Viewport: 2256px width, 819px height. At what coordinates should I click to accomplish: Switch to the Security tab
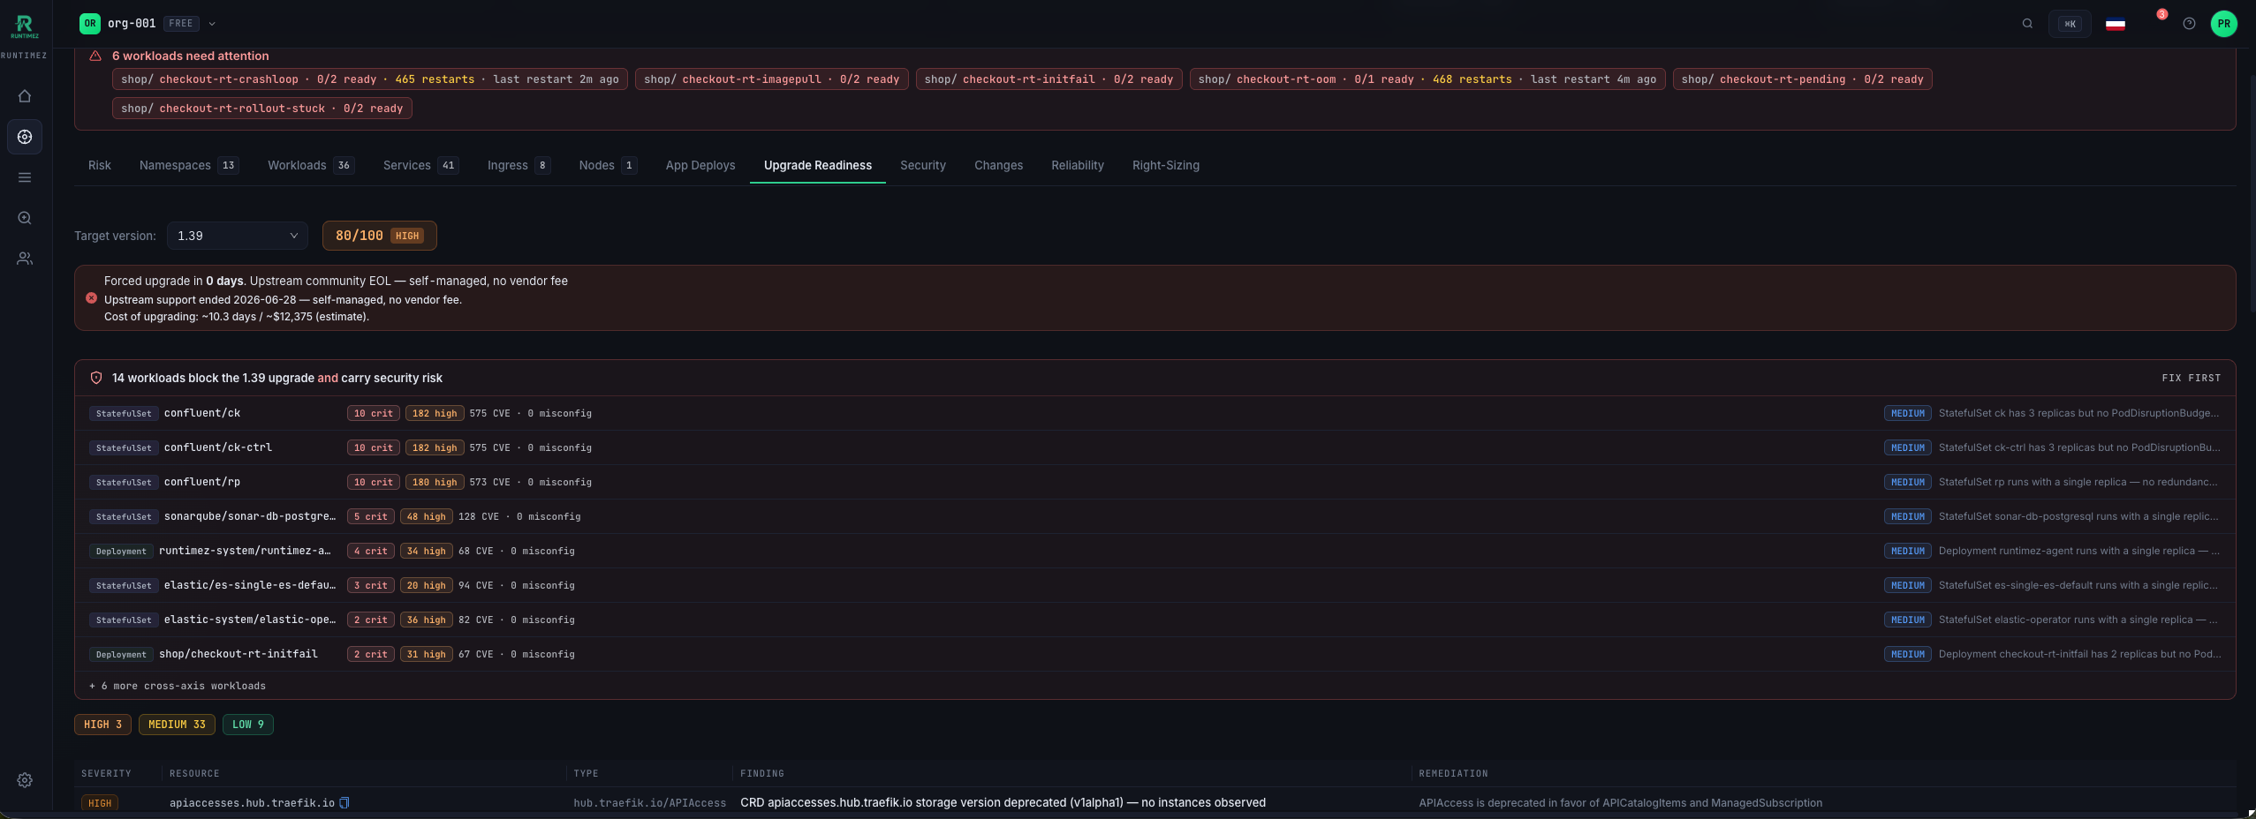click(x=923, y=165)
